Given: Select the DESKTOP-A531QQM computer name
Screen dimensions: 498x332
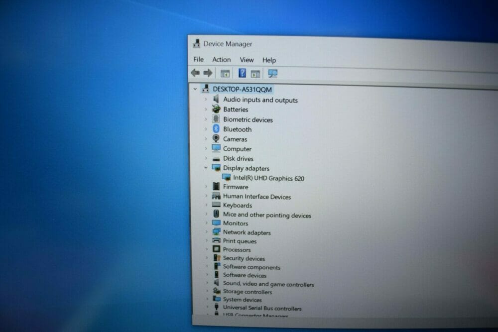Looking at the screenshot, I should tap(243, 90).
